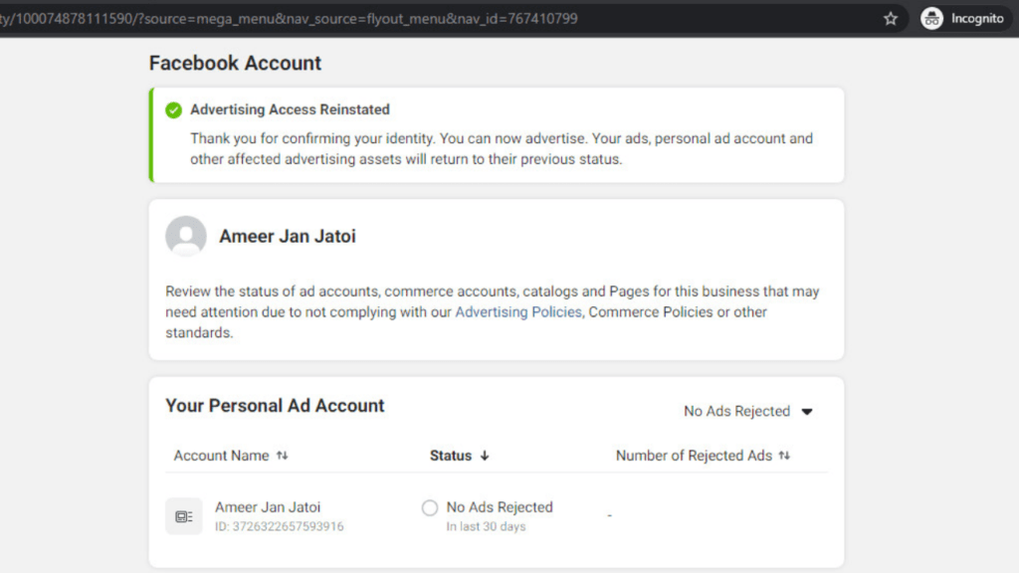Click the account name Ameer Jan Jatoi in the row
Screen dimensions: 1019x573
(267, 506)
